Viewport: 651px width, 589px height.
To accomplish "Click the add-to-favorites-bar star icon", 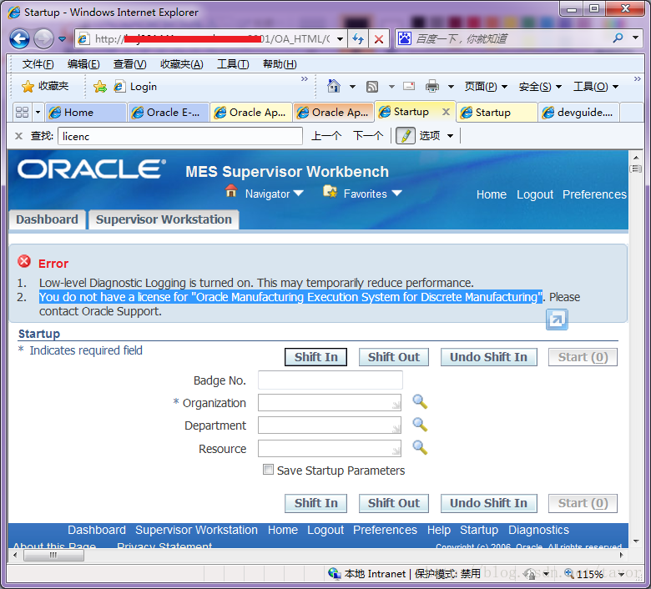I will [x=99, y=86].
